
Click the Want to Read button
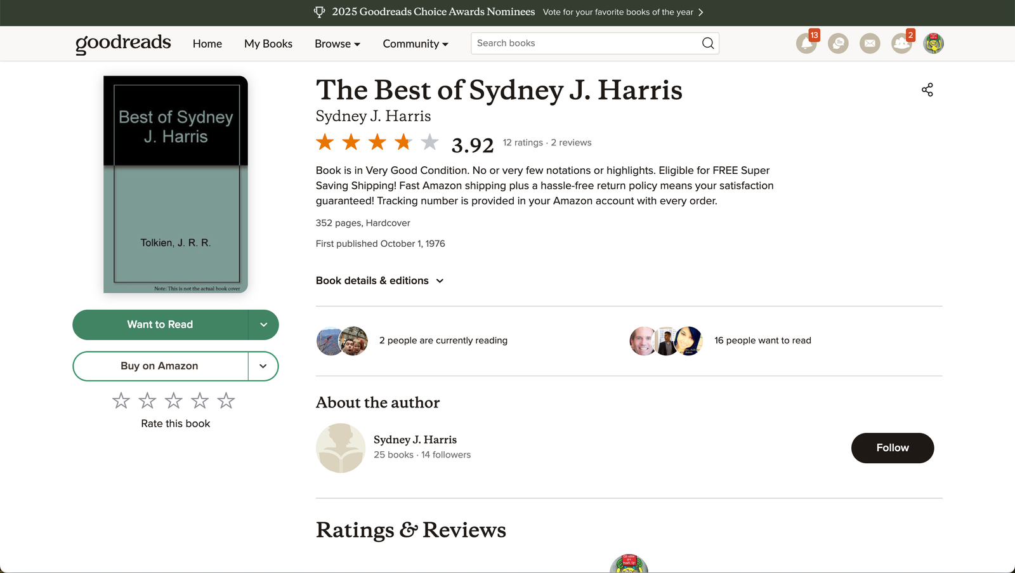click(x=160, y=325)
